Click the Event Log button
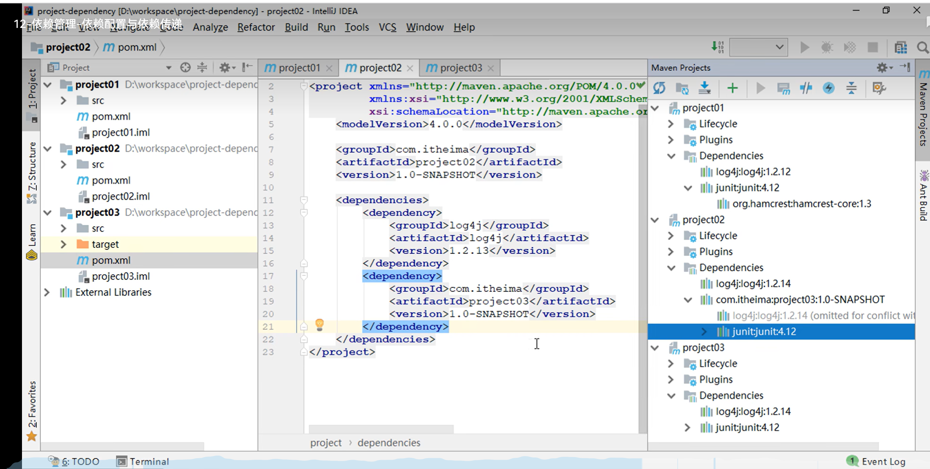Image resolution: width=930 pixels, height=469 pixels. [876, 462]
